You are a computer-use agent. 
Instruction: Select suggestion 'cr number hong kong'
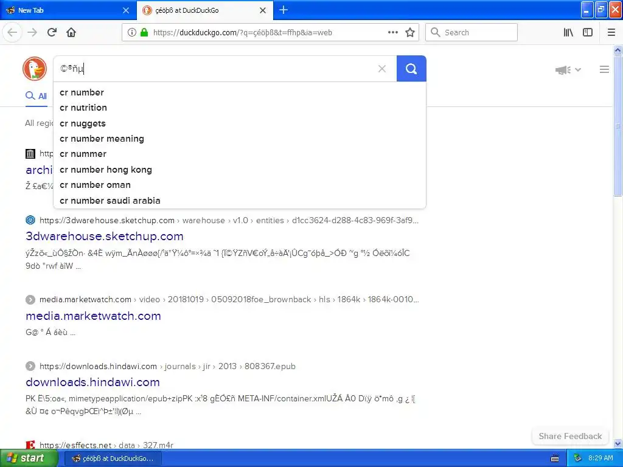[240, 170]
